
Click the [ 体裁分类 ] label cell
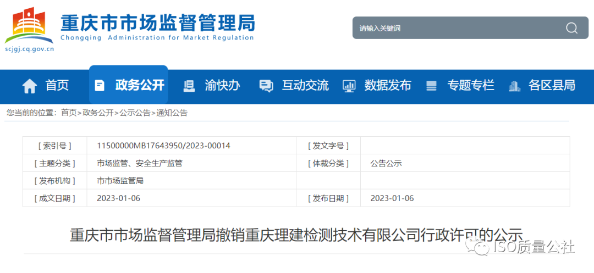(x=328, y=163)
